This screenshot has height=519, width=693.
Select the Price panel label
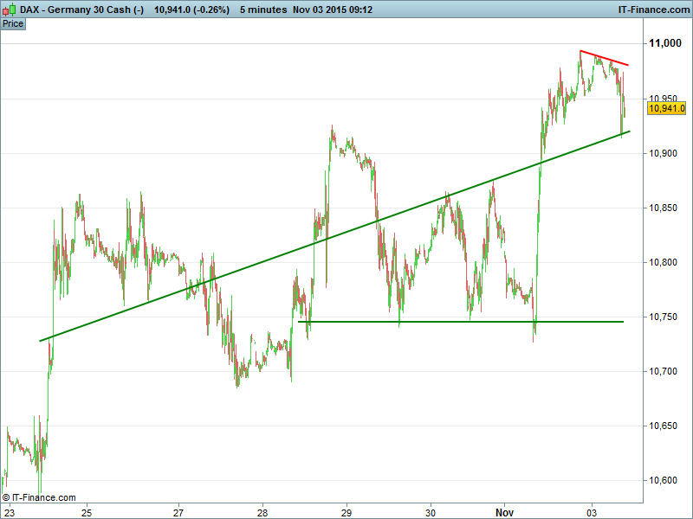point(13,23)
